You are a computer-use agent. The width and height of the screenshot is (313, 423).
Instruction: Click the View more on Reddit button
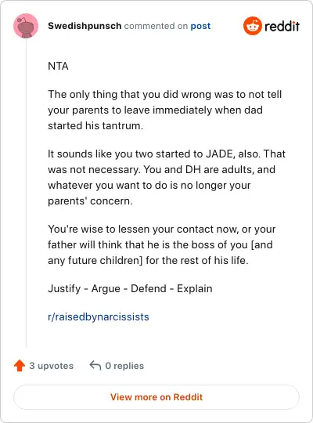[x=156, y=397]
